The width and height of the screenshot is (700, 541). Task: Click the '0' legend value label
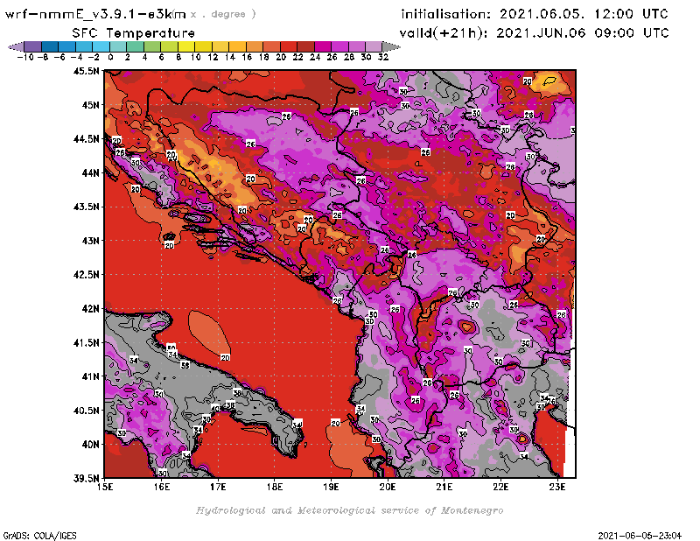point(110,57)
